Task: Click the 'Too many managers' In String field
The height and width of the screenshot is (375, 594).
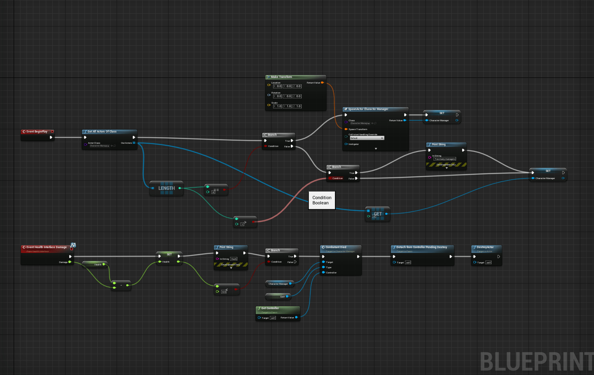Action: 445,159
